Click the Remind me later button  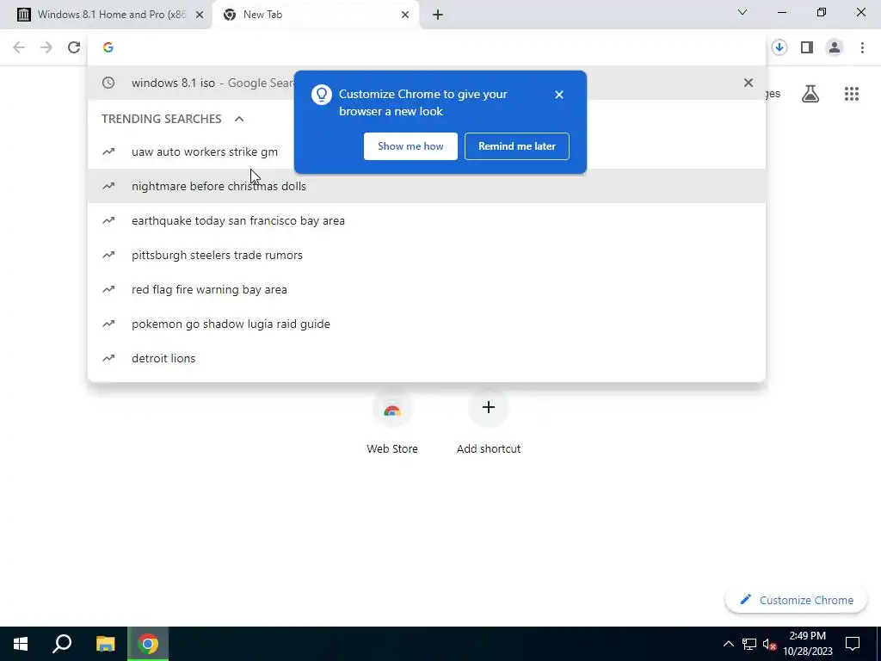(x=517, y=146)
